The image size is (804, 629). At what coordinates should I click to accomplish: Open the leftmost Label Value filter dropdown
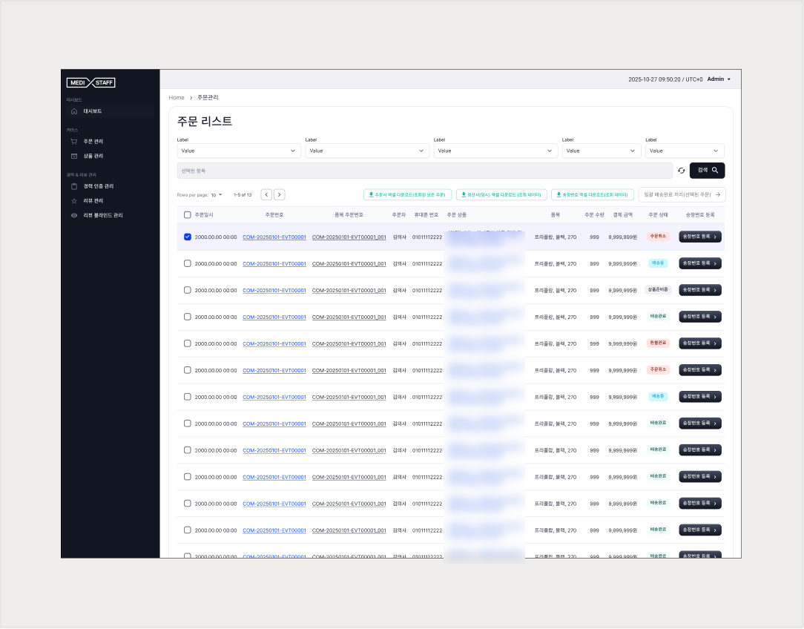click(x=239, y=151)
